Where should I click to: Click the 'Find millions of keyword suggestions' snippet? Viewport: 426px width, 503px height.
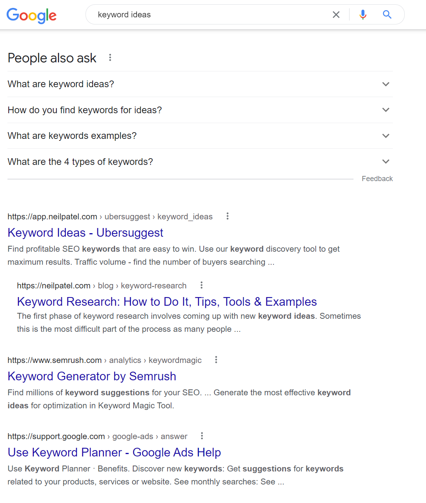(x=179, y=399)
